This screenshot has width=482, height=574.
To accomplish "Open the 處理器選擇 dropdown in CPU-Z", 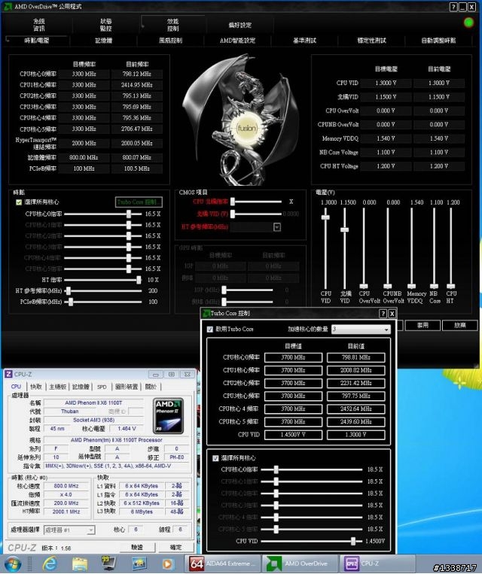I will click(69, 530).
